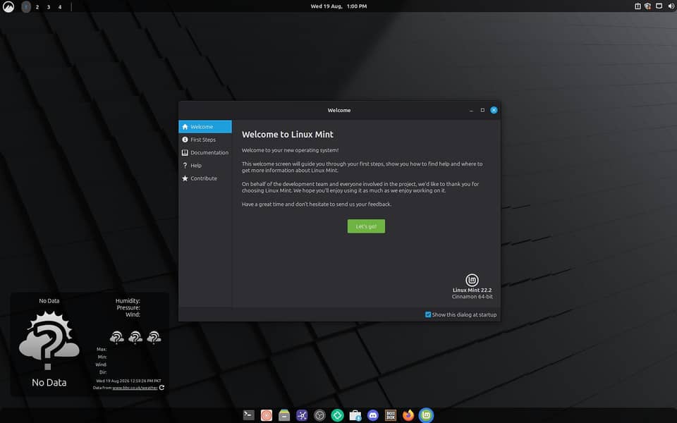Image resolution: width=677 pixels, height=423 pixels.
Task: Open the brown Boxbuddy-style dock icon
Action: pos(390,415)
